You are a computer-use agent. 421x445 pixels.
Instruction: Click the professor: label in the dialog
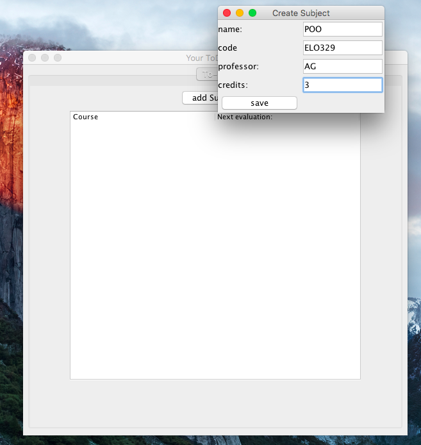tap(238, 67)
